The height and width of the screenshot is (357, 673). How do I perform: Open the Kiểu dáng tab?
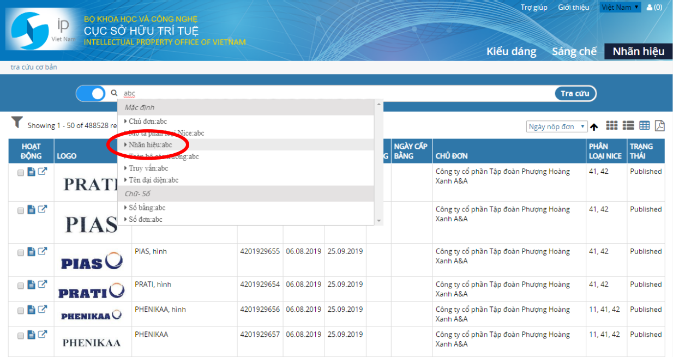coord(512,52)
